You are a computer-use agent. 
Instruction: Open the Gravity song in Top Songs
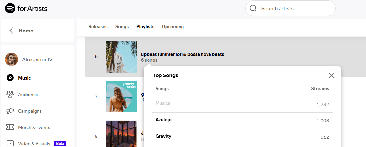click(163, 136)
